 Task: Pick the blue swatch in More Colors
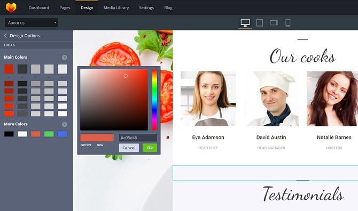click(63, 134)
